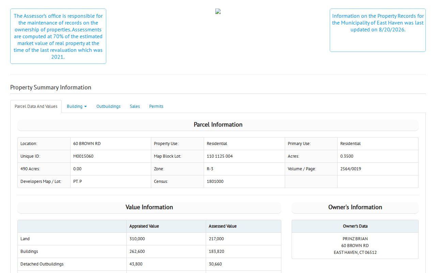Select the Land assessed value 217,000

pos(216,239)
